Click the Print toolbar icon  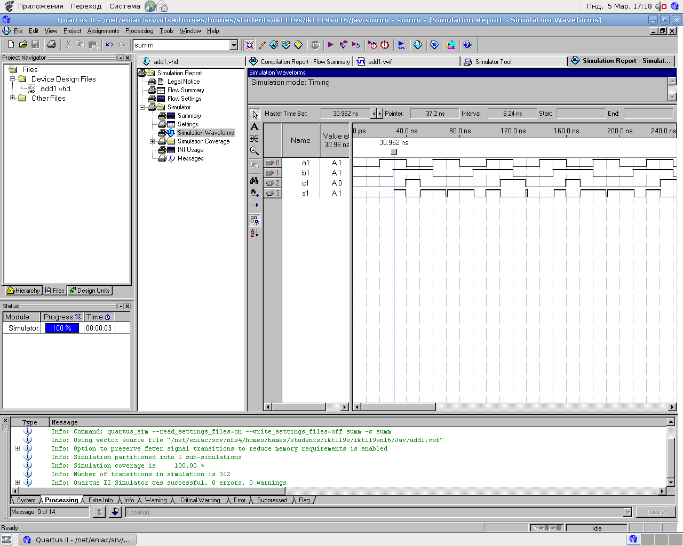tap(52, 45)
